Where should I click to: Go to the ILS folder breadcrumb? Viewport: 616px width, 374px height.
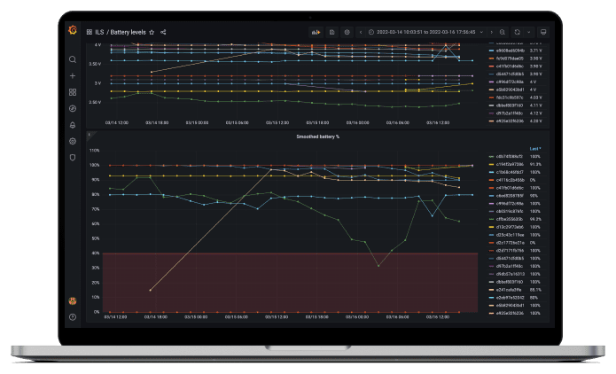coord(99,32)
